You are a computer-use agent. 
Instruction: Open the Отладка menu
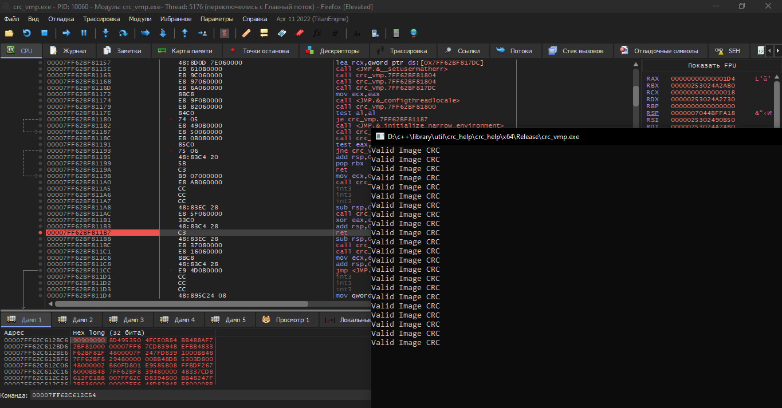(x=61, y=19)
